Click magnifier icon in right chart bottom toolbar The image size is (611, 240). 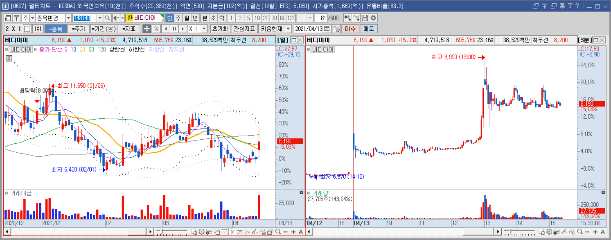point(580,232)
